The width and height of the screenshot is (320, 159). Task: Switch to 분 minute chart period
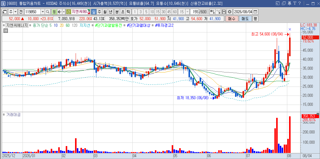(117, 12)
